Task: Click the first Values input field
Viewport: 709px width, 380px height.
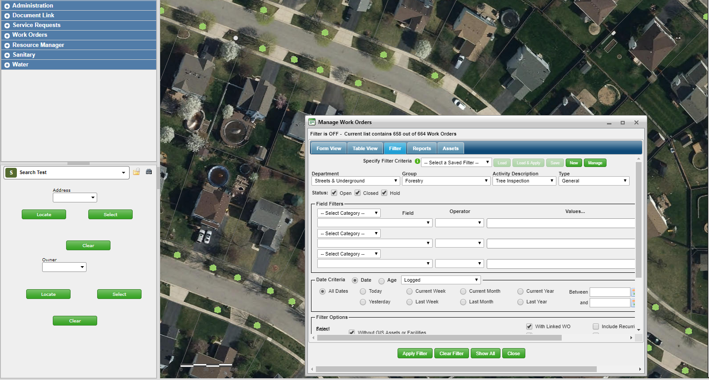Action: pos(561,223)
